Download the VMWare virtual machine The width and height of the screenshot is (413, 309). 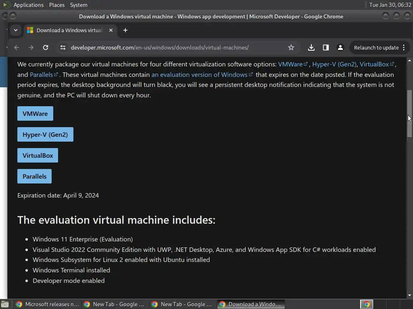point(35,113)
